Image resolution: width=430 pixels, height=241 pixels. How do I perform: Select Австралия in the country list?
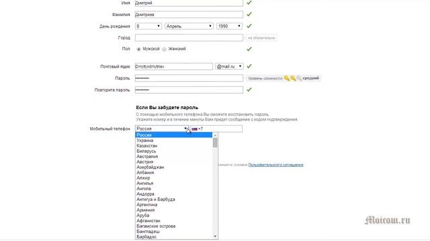tap(174, 157)
